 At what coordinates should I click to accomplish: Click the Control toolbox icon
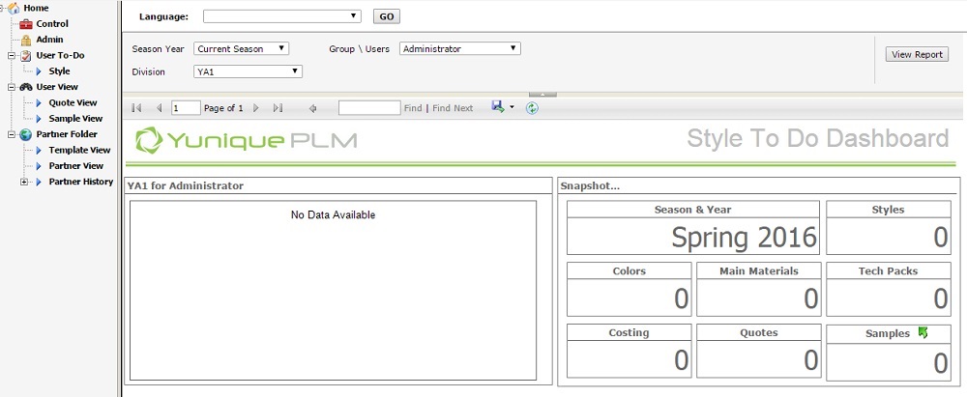pos(26,24)
